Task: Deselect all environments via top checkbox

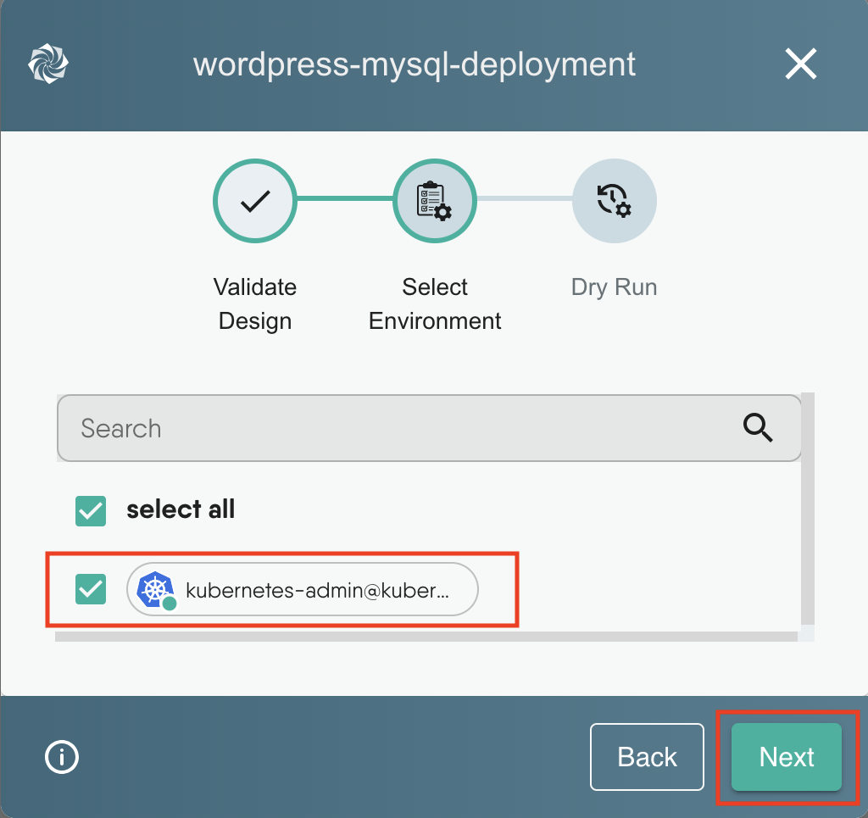Action: coord(91,511)
